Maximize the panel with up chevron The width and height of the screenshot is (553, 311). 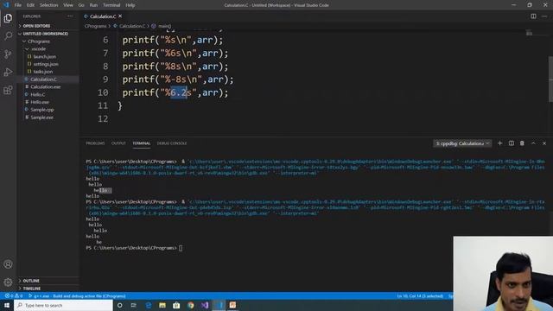533,143
